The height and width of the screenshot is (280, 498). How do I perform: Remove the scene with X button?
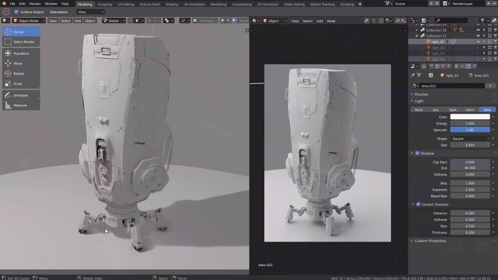pos(437,4)
